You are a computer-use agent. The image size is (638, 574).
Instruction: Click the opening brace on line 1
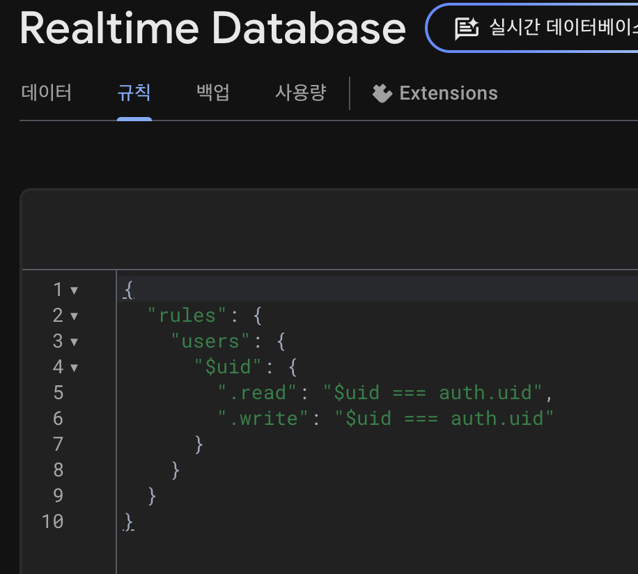pyautogui.click(x=129, y=290)
